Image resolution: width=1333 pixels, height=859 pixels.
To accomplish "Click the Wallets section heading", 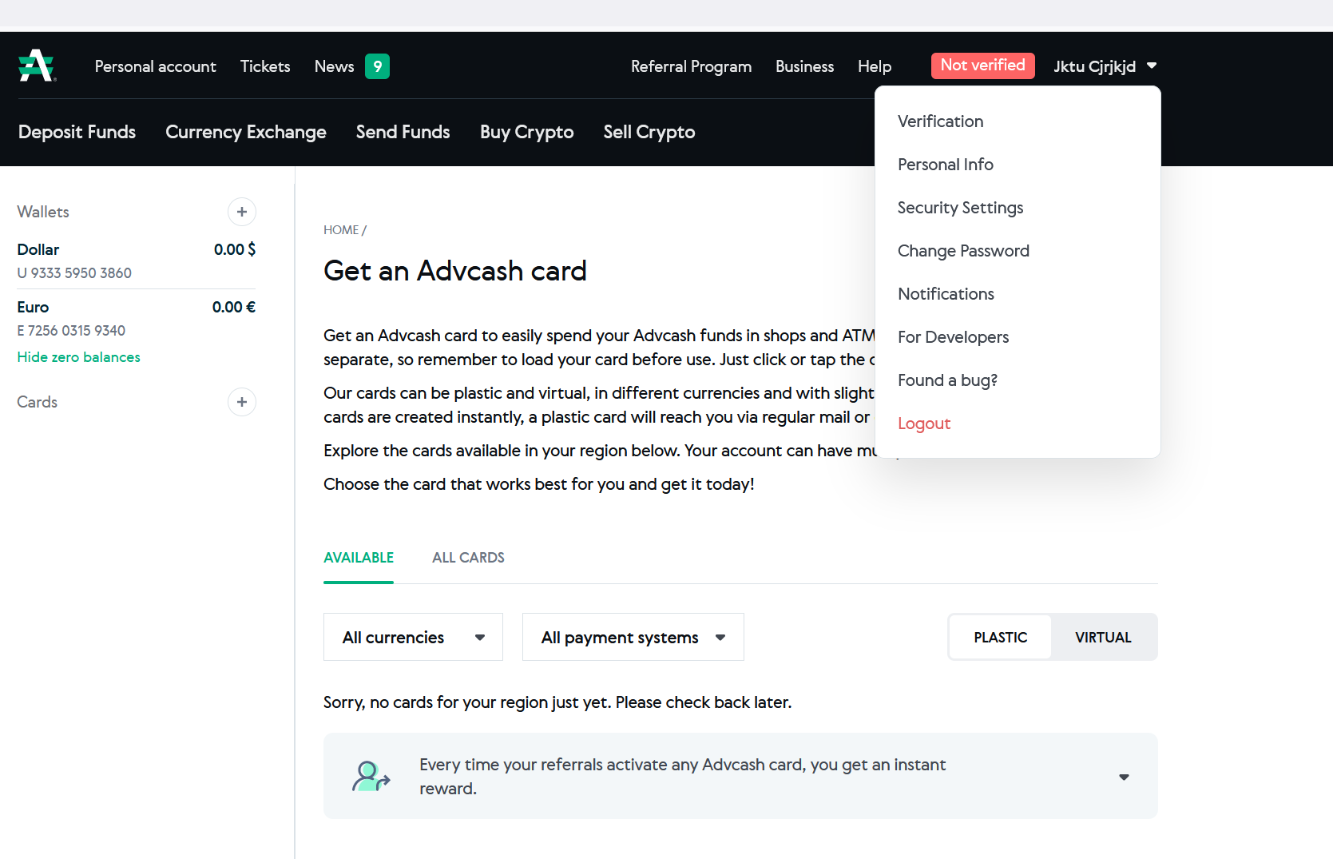I will coord(43,212).
